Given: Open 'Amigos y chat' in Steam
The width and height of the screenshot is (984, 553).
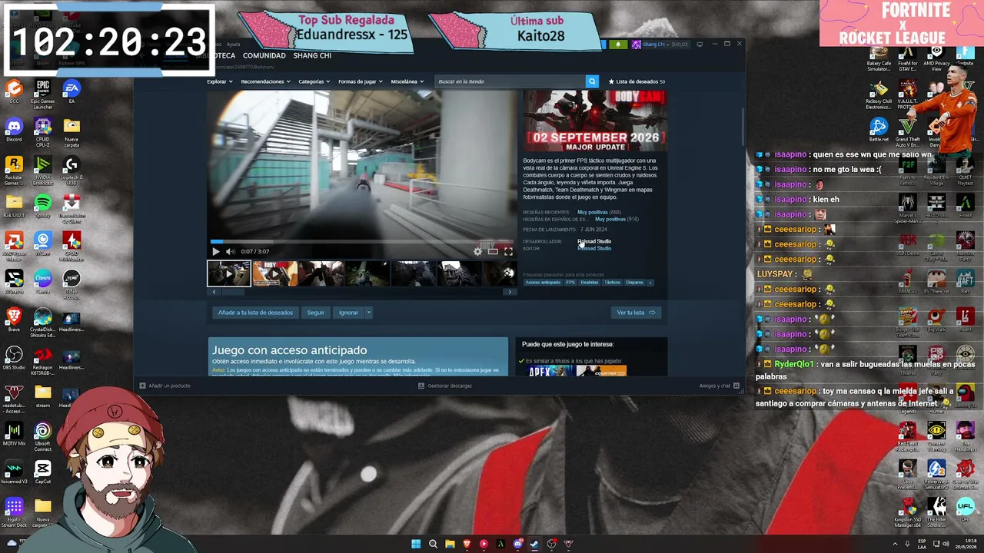Looking at the screenshot, I should click(720, 386).
